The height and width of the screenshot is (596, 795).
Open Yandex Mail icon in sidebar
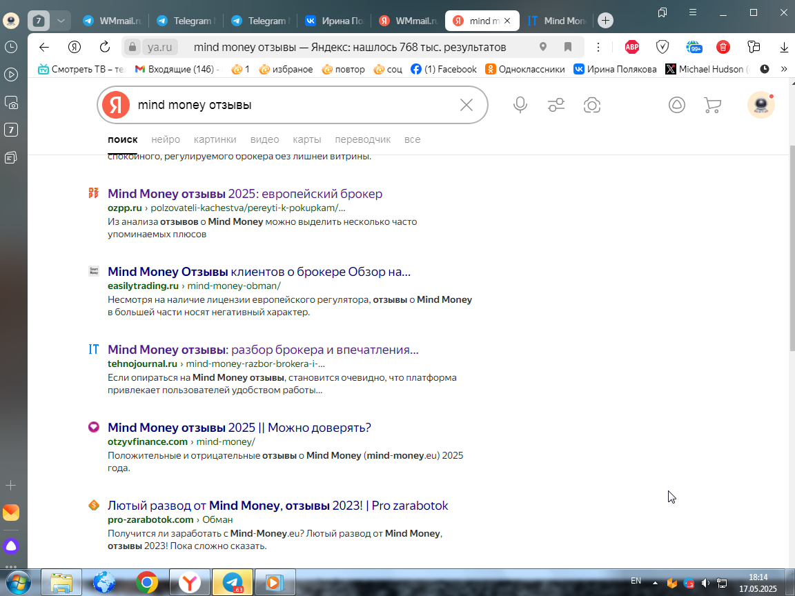11,513
